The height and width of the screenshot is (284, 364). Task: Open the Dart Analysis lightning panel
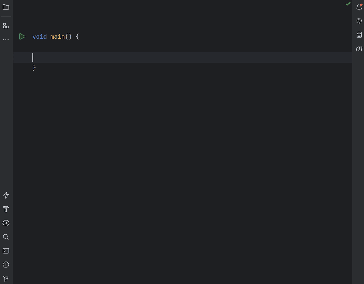[6, 195]
